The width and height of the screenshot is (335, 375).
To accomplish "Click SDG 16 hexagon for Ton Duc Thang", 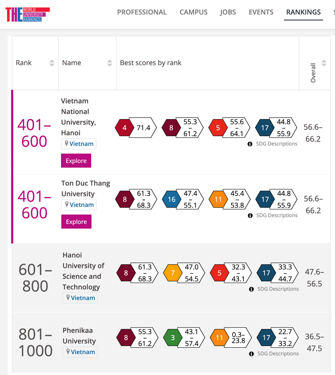I will coord(171,199).
